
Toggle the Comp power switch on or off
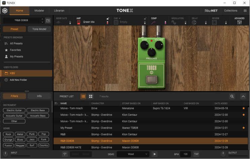(x=165, y=22)
